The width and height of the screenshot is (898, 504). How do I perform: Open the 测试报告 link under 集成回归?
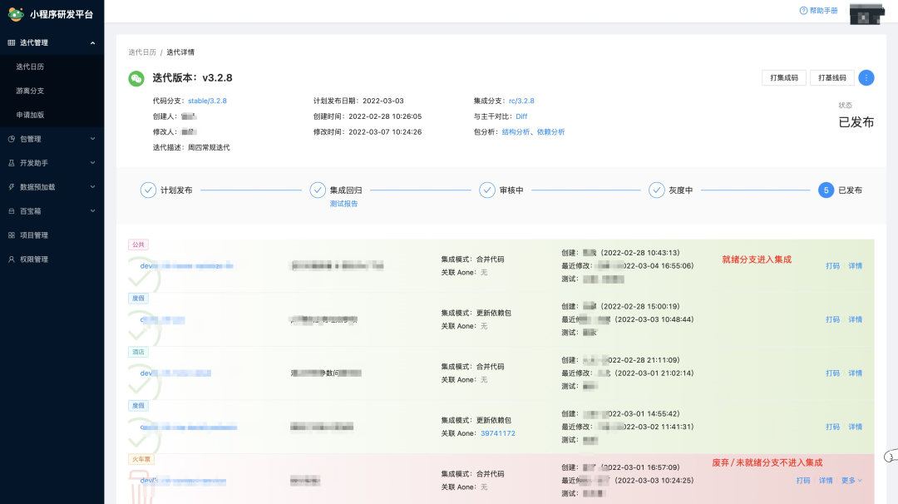tap(346, 203)
